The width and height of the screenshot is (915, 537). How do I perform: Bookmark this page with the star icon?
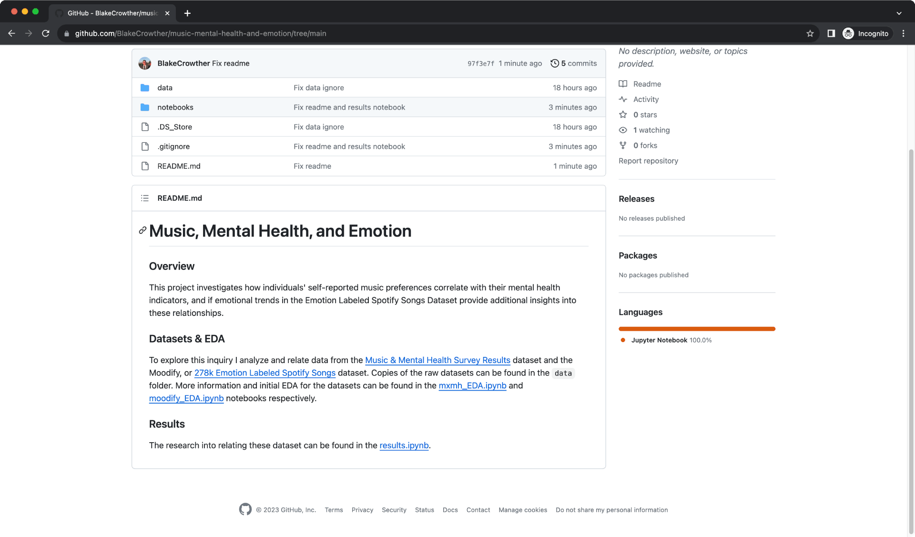tap(810, 33)
